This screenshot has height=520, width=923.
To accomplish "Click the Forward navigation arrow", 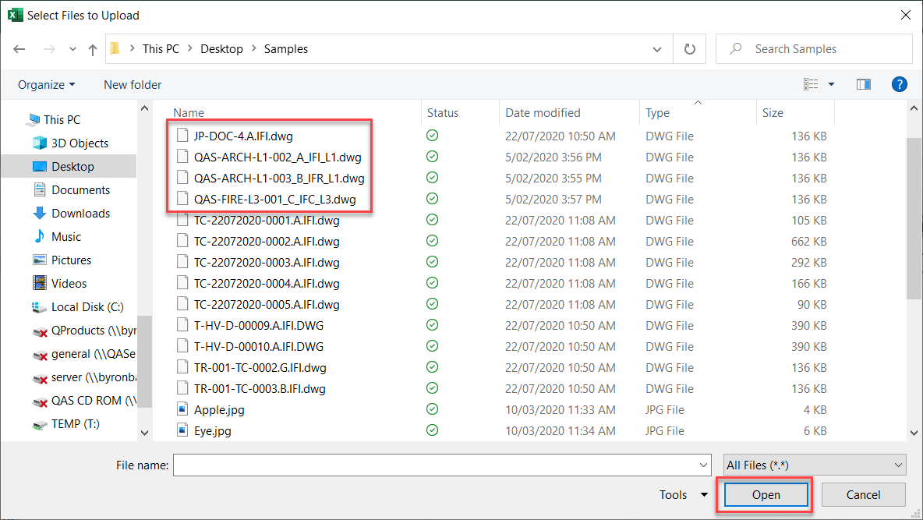I will [x=49, y=49].
